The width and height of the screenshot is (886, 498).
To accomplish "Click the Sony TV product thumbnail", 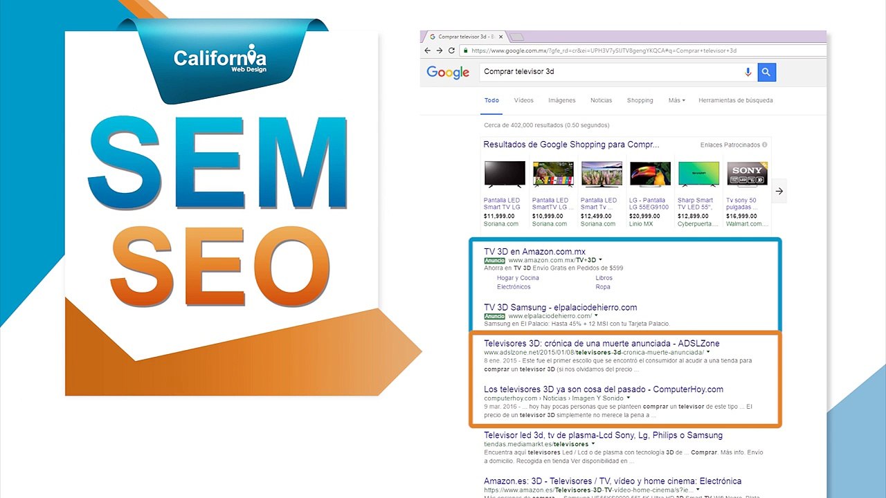I will pos(747,175).
